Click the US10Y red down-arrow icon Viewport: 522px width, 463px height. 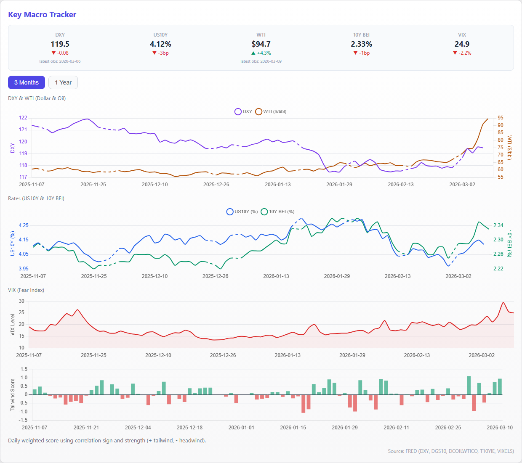point(154,53)
